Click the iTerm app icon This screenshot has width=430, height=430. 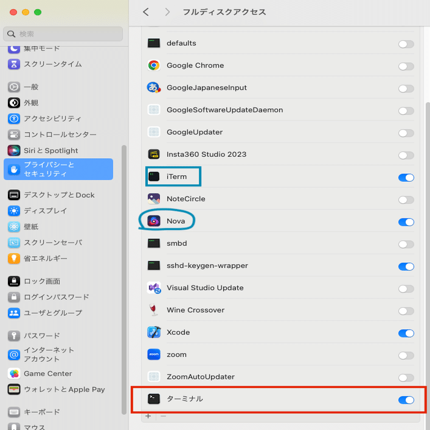click(x=153, y=176)
